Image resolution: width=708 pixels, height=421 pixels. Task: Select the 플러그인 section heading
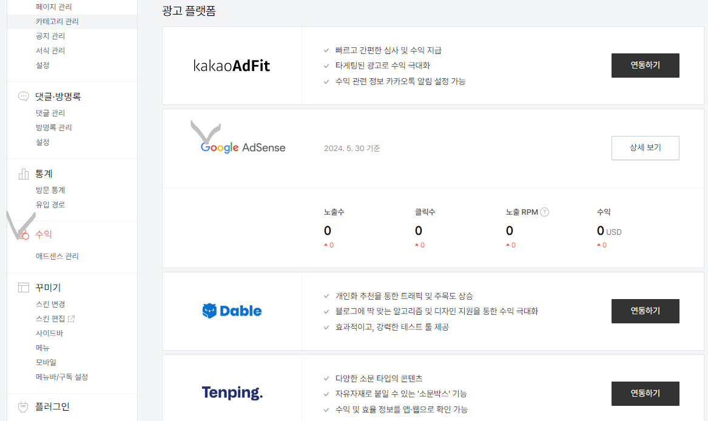(x=52, y=406)
